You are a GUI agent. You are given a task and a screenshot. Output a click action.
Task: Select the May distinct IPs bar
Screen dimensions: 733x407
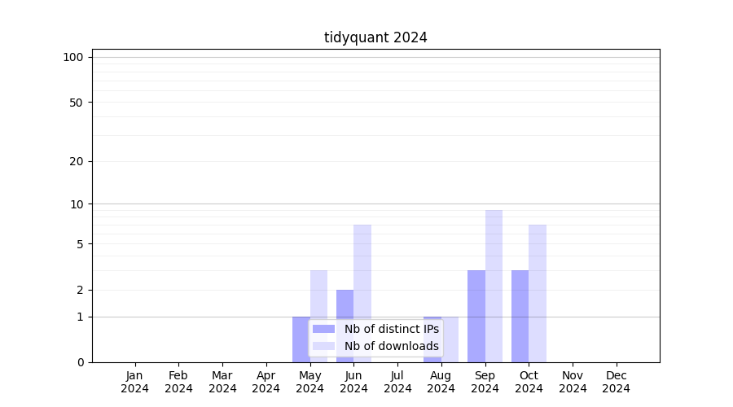point(301,339)
